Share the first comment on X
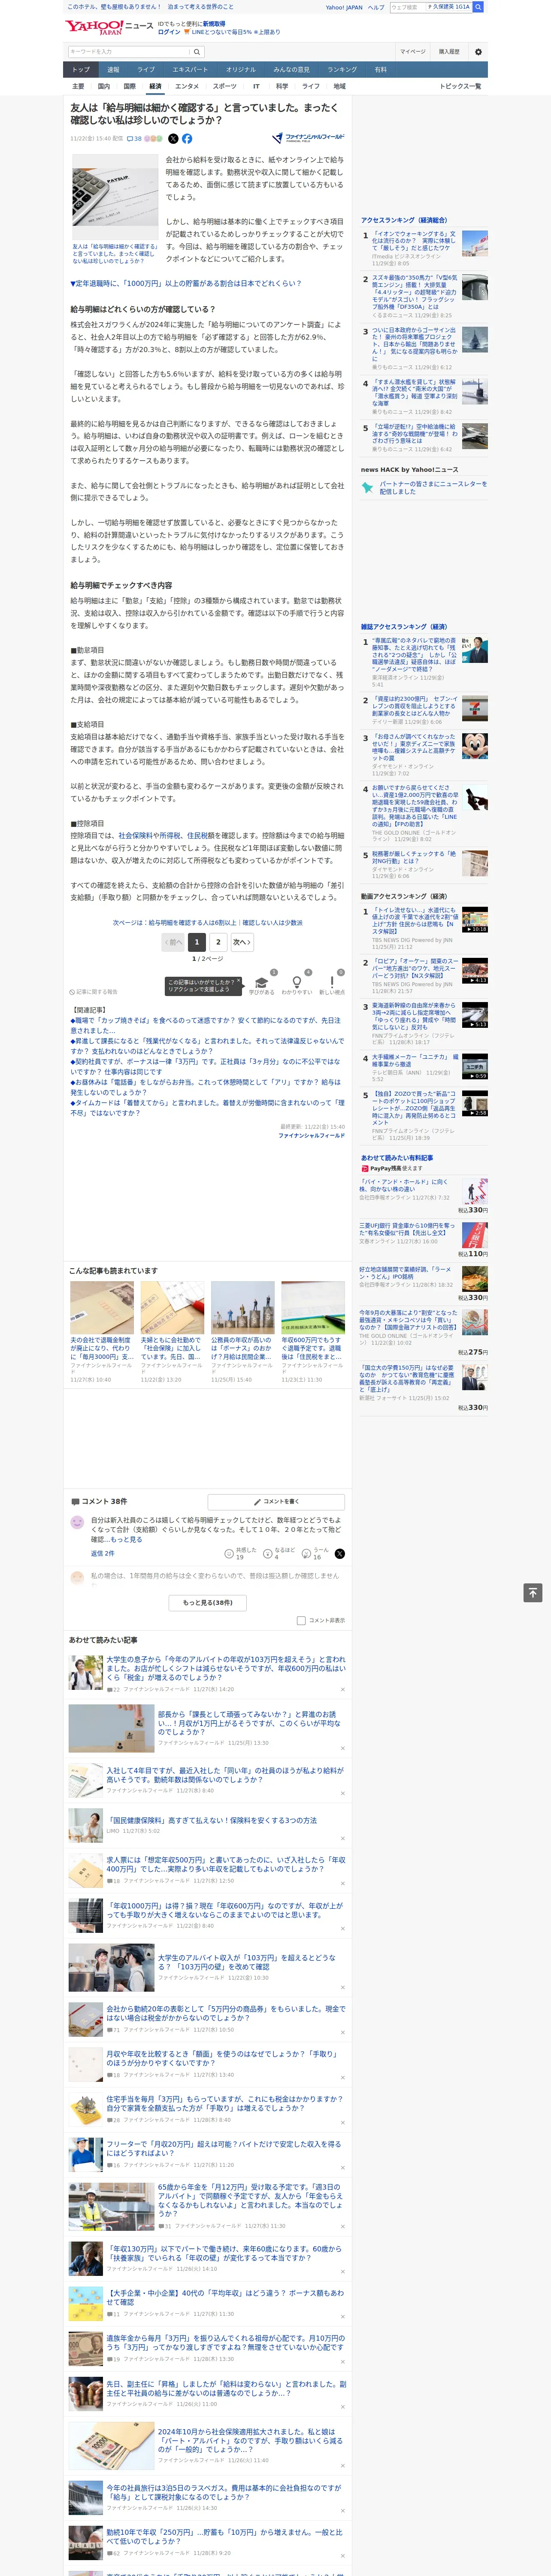The height and width of the screenshot is (2576, 551). coord(339,1554)
